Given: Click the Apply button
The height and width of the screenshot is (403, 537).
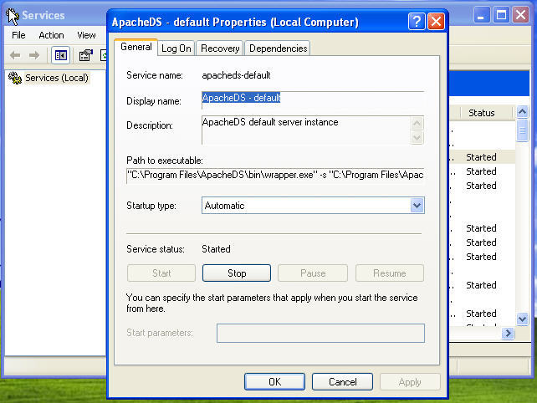Looking at the screenshot, I should (x=410, y=382).
